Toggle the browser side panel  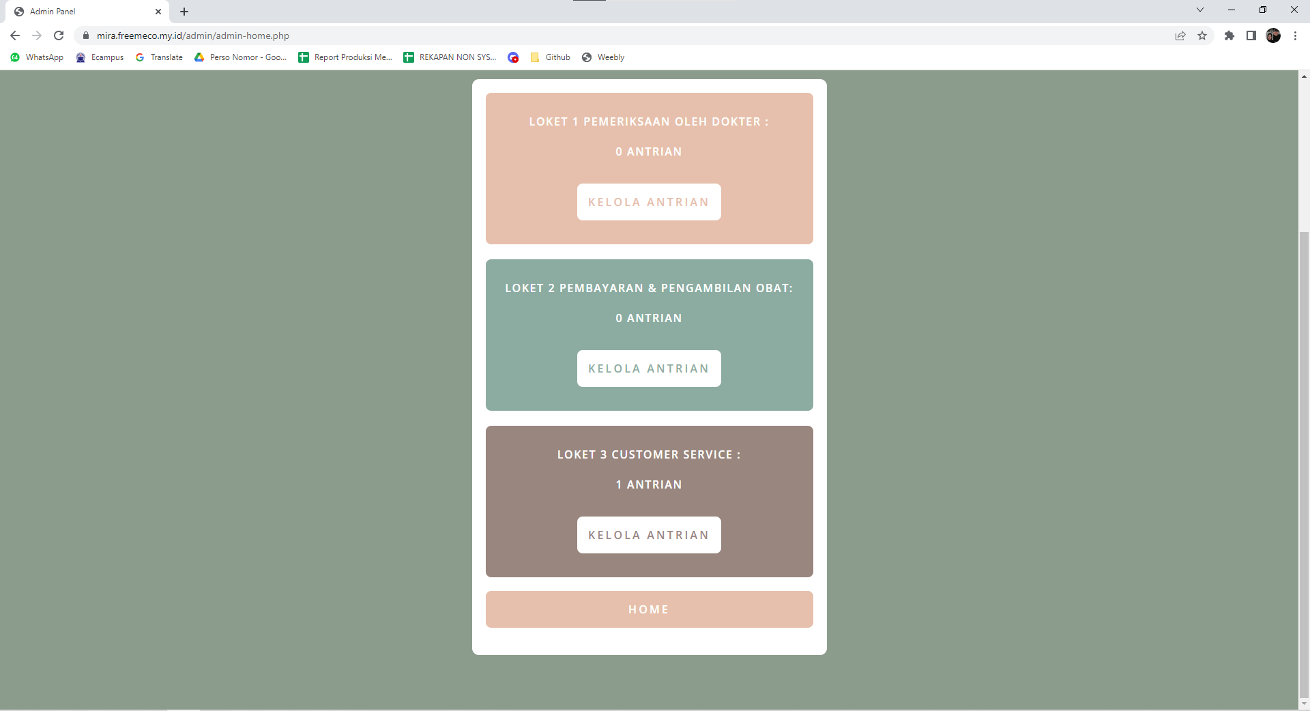(x=1251, y=35)
